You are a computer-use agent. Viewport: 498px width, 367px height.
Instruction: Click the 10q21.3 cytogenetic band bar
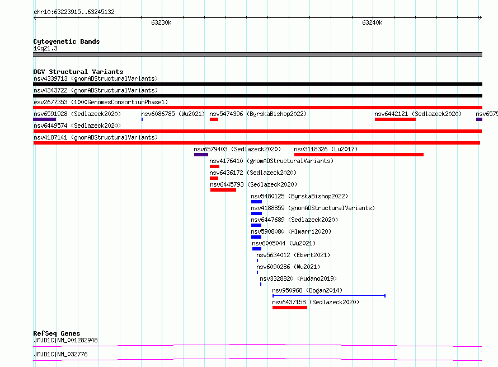coord(257,54)
